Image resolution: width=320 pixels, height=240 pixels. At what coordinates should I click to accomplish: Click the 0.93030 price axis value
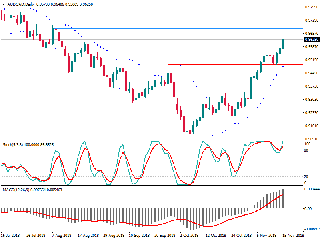312,99
